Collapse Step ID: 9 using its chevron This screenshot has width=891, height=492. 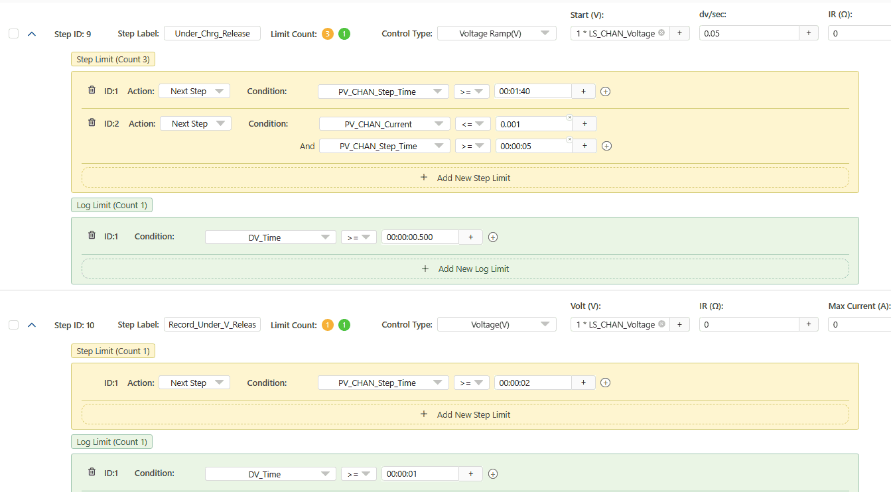coord(32,33)
